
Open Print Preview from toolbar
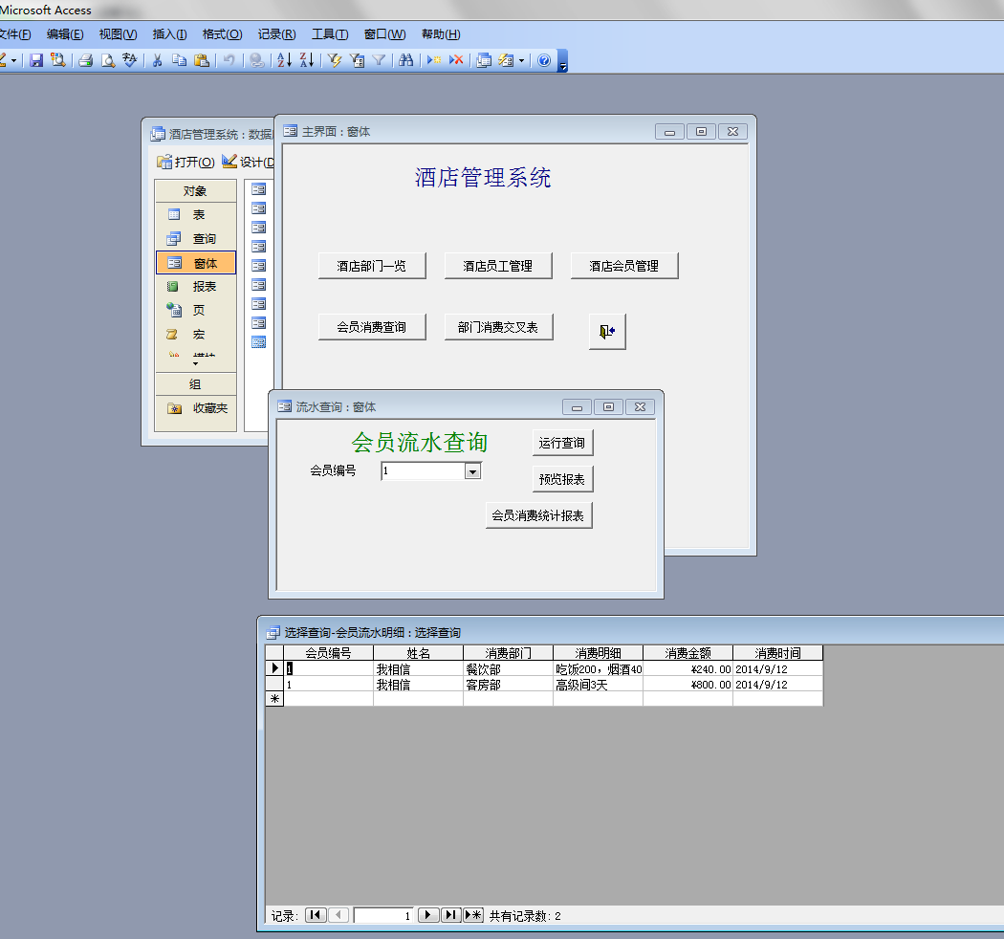[107, 60]
